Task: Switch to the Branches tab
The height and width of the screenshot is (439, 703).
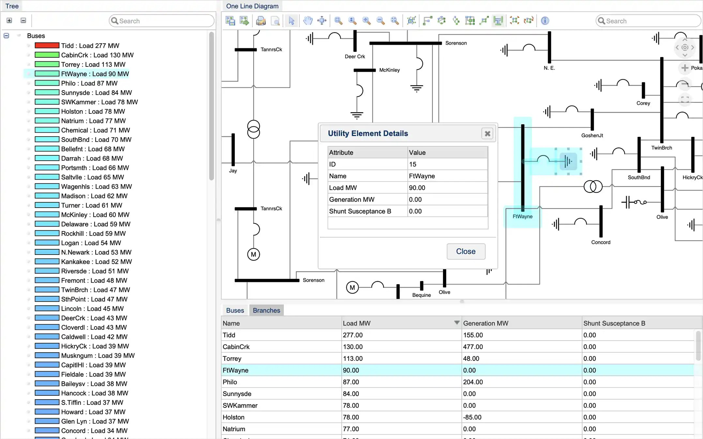Action: (x=266, y=310)
